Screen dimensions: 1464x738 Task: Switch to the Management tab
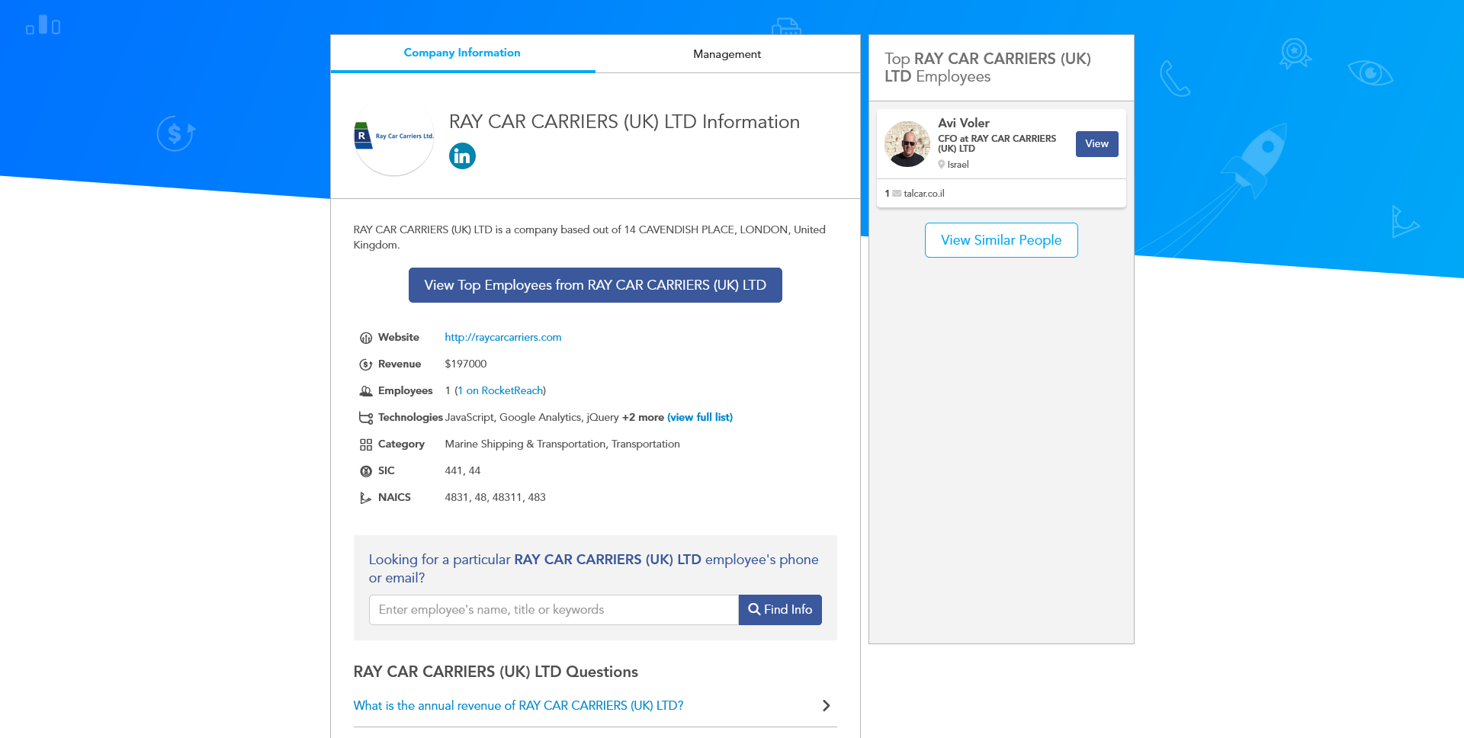727,54
